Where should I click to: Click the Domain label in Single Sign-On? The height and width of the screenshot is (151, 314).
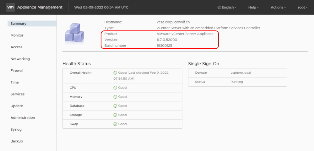[x=201, y=73]
